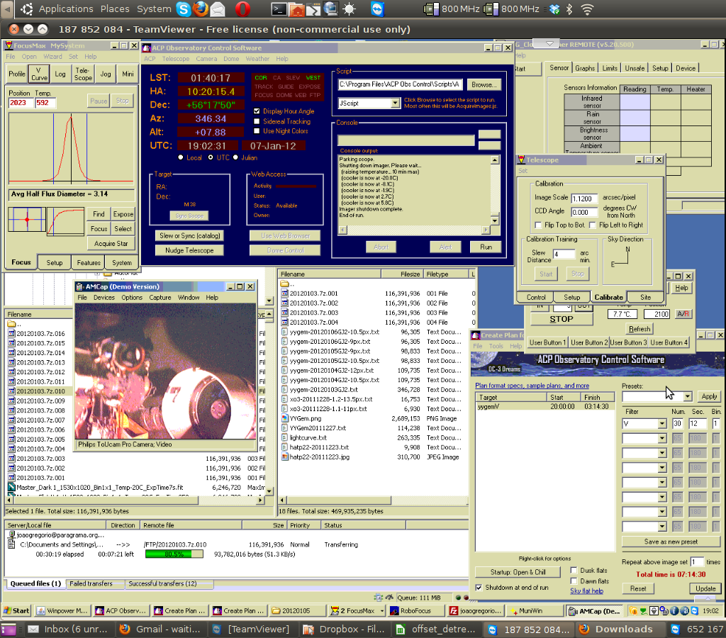Viewport: 726px width, 638px height.
Task: Enable Sidereal Tracking checkbox
Action: tap(257, 121)
